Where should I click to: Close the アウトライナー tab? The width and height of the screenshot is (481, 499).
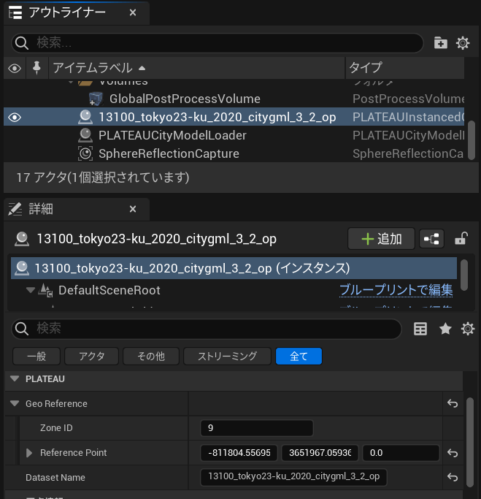pos(133,12)
